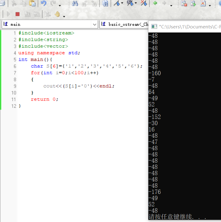Click the Run to cursor icon
221x222 pixels.
pyautogui.click(x=48, y=14)
